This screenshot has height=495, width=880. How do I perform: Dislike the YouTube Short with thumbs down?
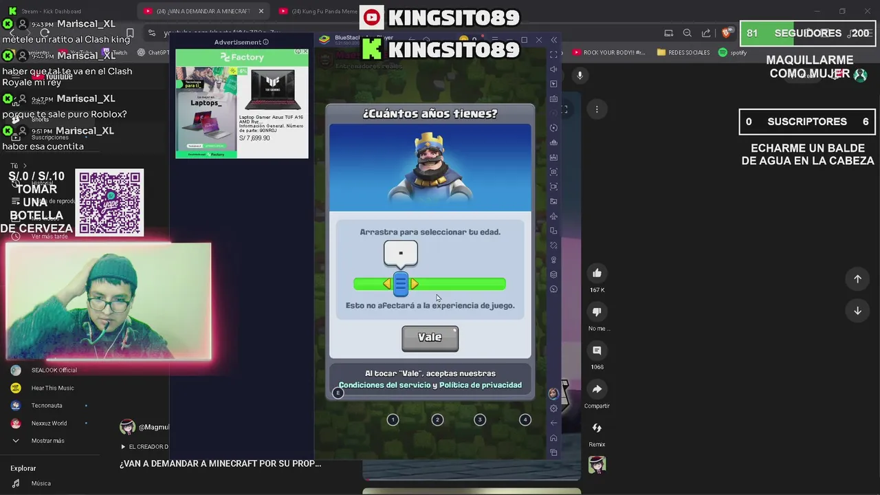pos(597,311)
